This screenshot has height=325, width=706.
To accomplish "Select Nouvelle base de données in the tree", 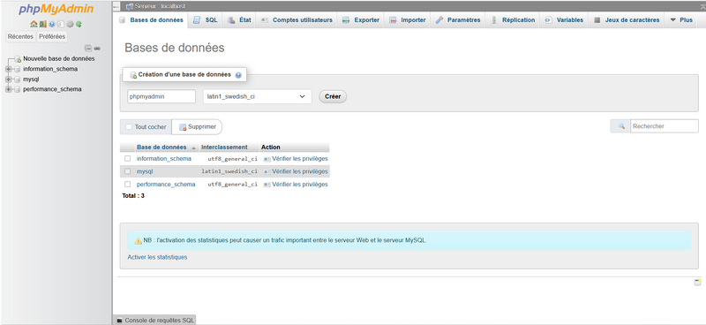I will click(x=59, y=58).
